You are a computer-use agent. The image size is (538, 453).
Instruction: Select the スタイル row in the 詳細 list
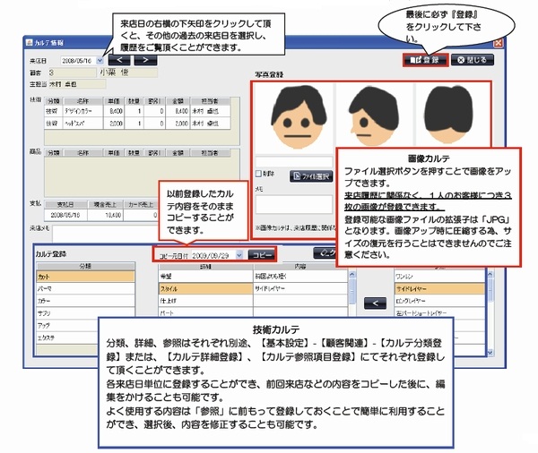[x=187, y=290]
